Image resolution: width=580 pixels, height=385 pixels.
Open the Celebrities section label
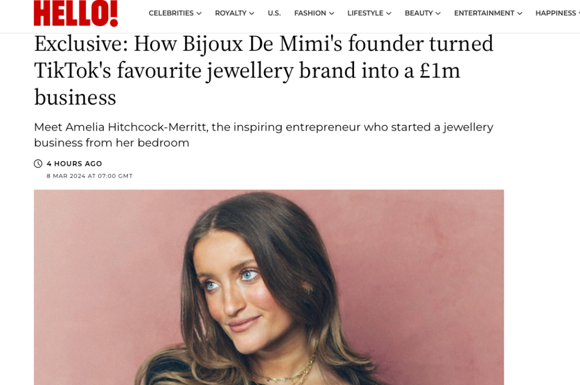pos(171,13)
